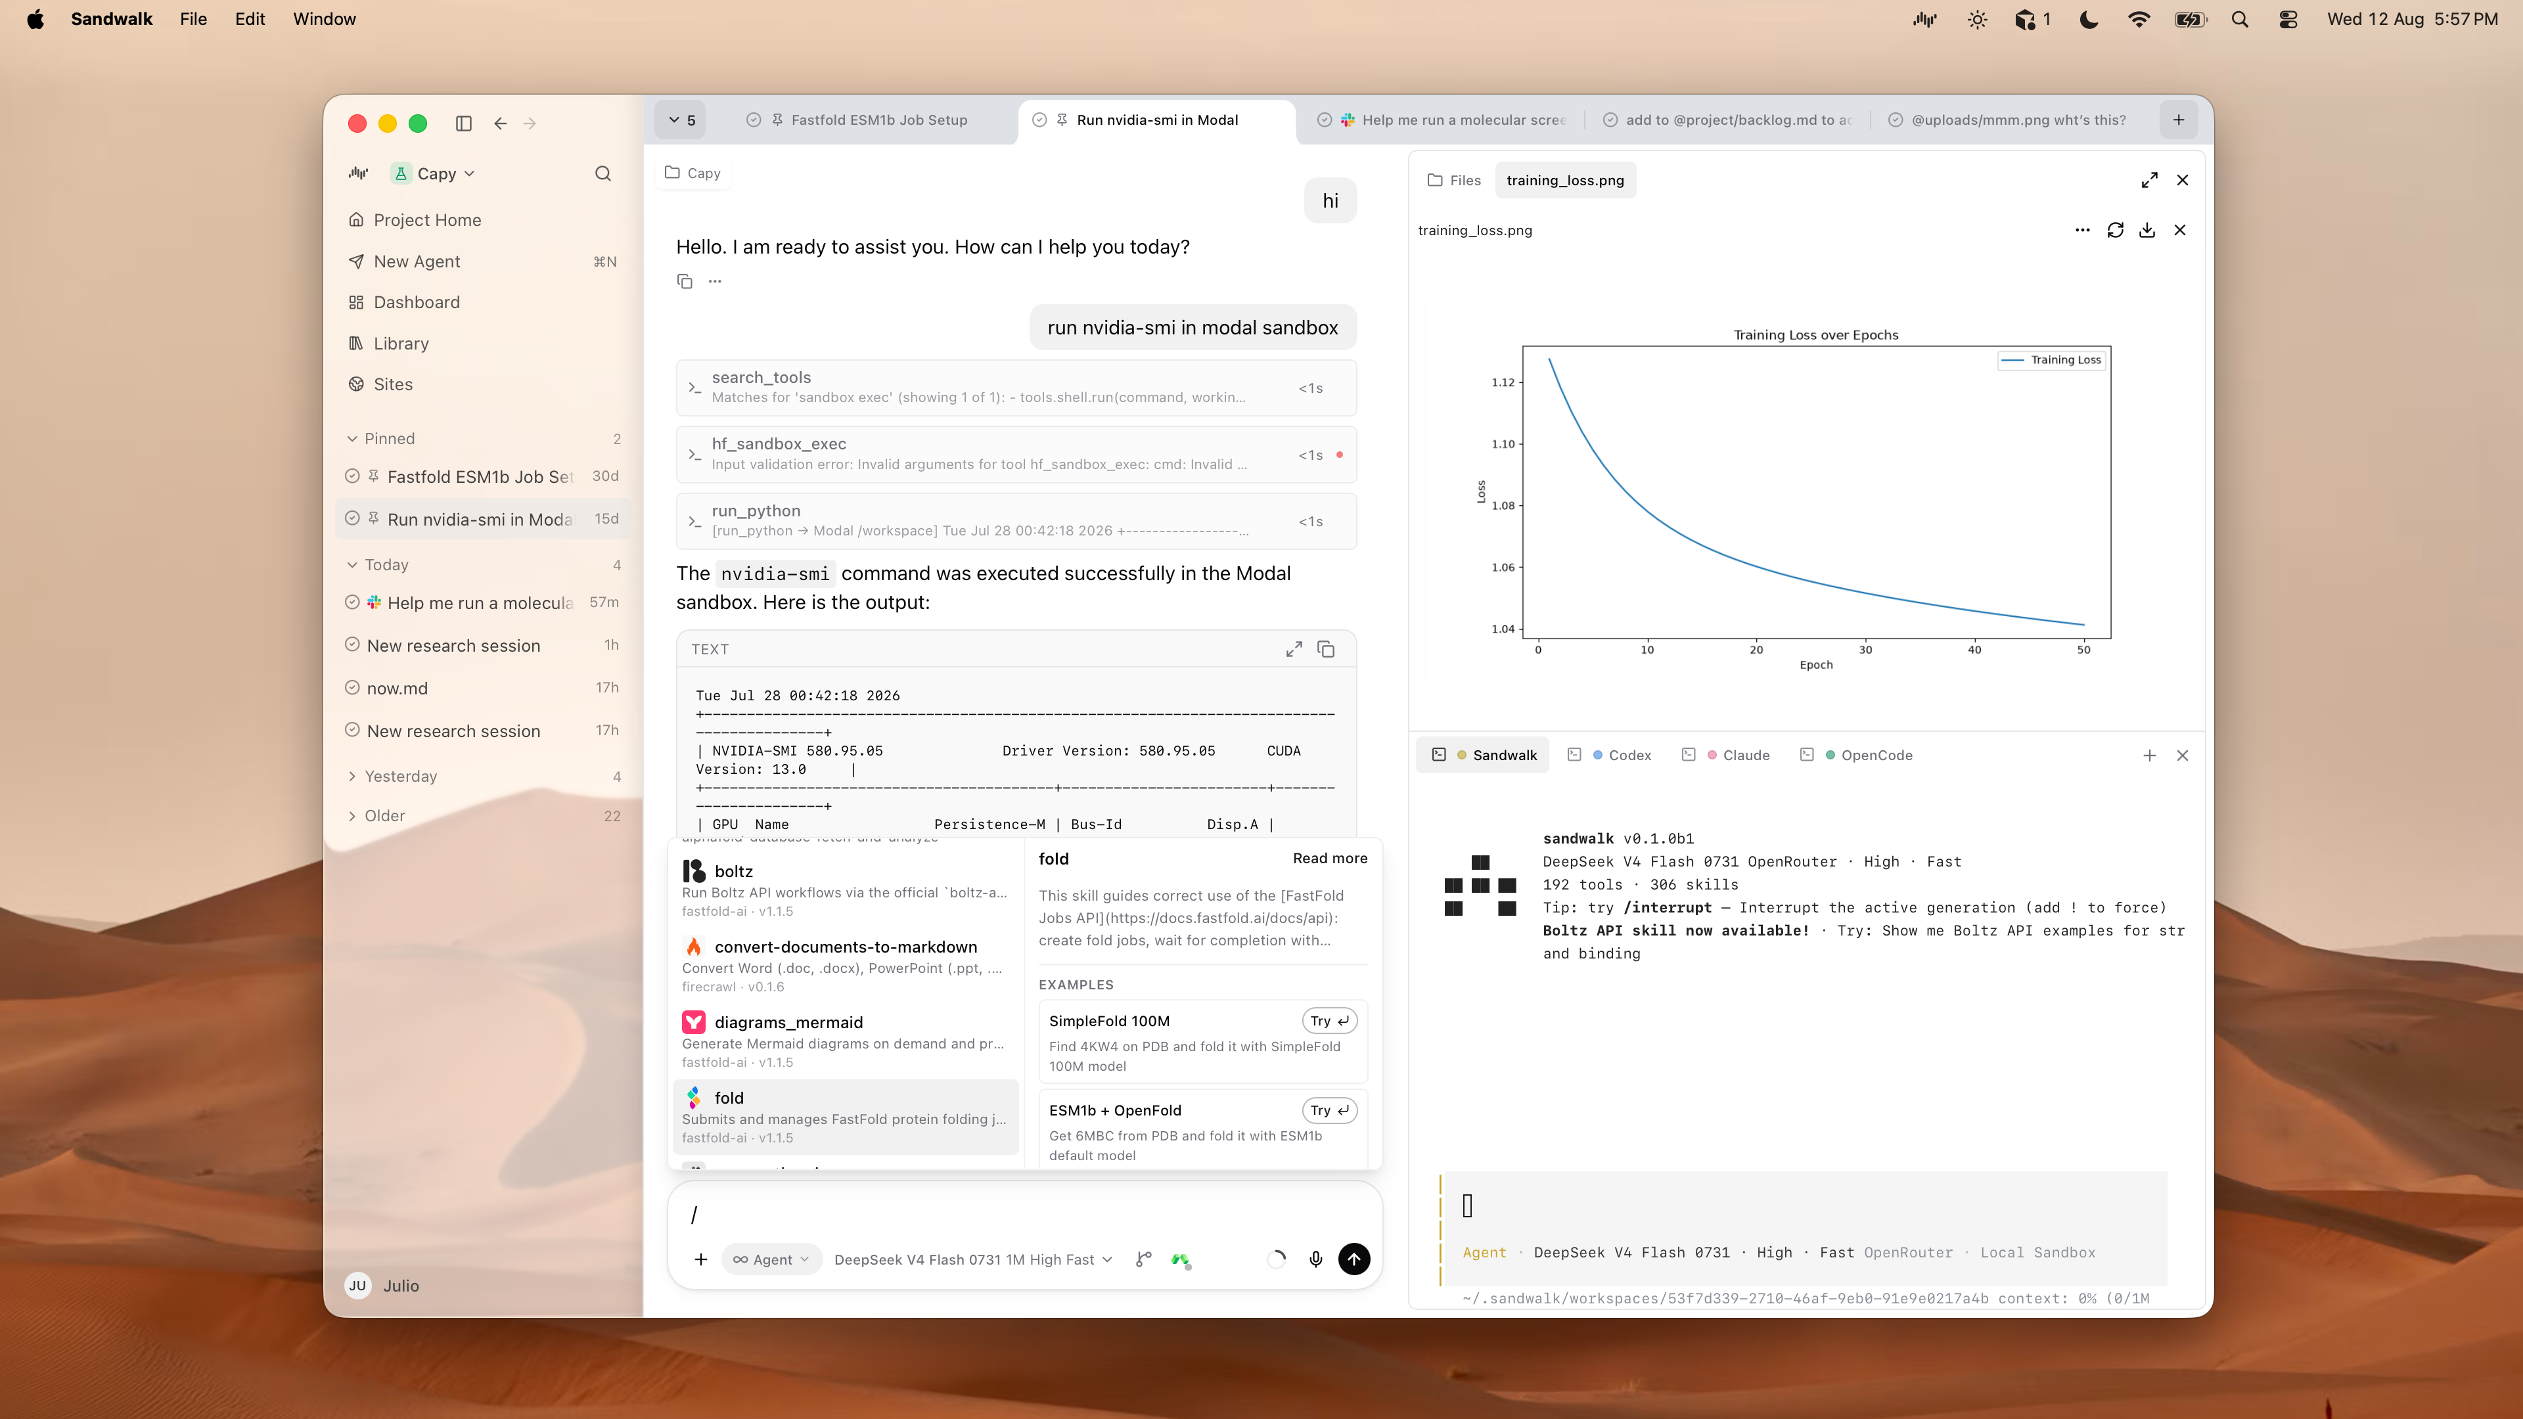Open more options under the greeting message

(715, 281)
